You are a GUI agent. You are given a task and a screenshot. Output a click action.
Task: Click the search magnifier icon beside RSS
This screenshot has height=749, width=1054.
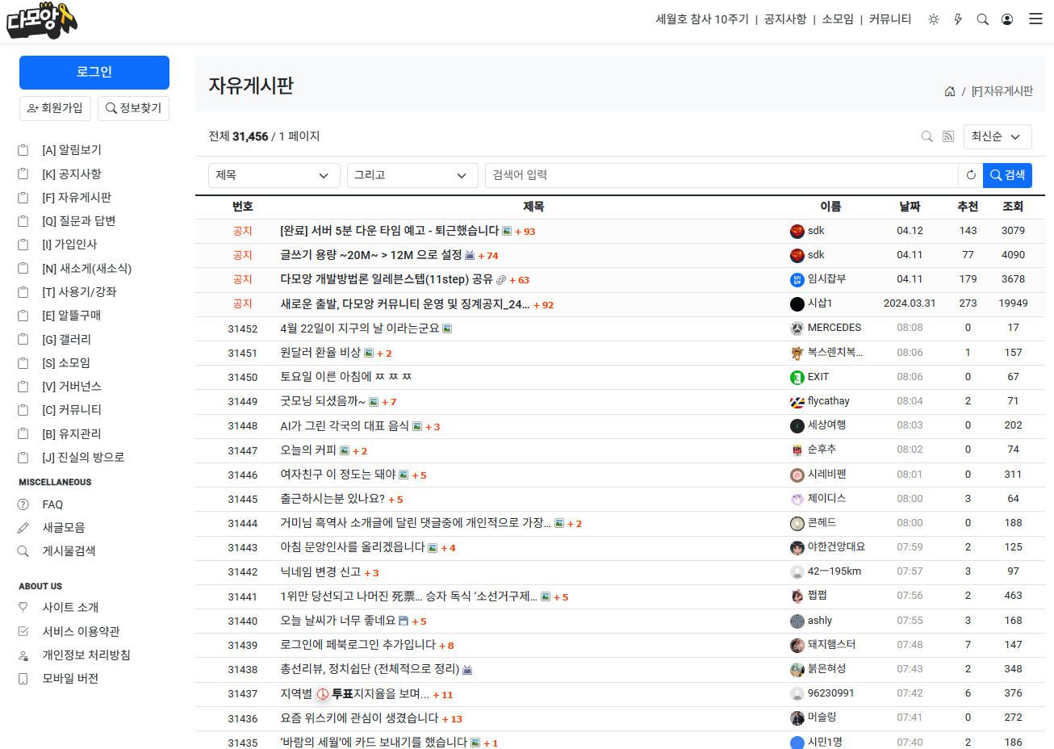pyautogui.click(x=927, y=136)
